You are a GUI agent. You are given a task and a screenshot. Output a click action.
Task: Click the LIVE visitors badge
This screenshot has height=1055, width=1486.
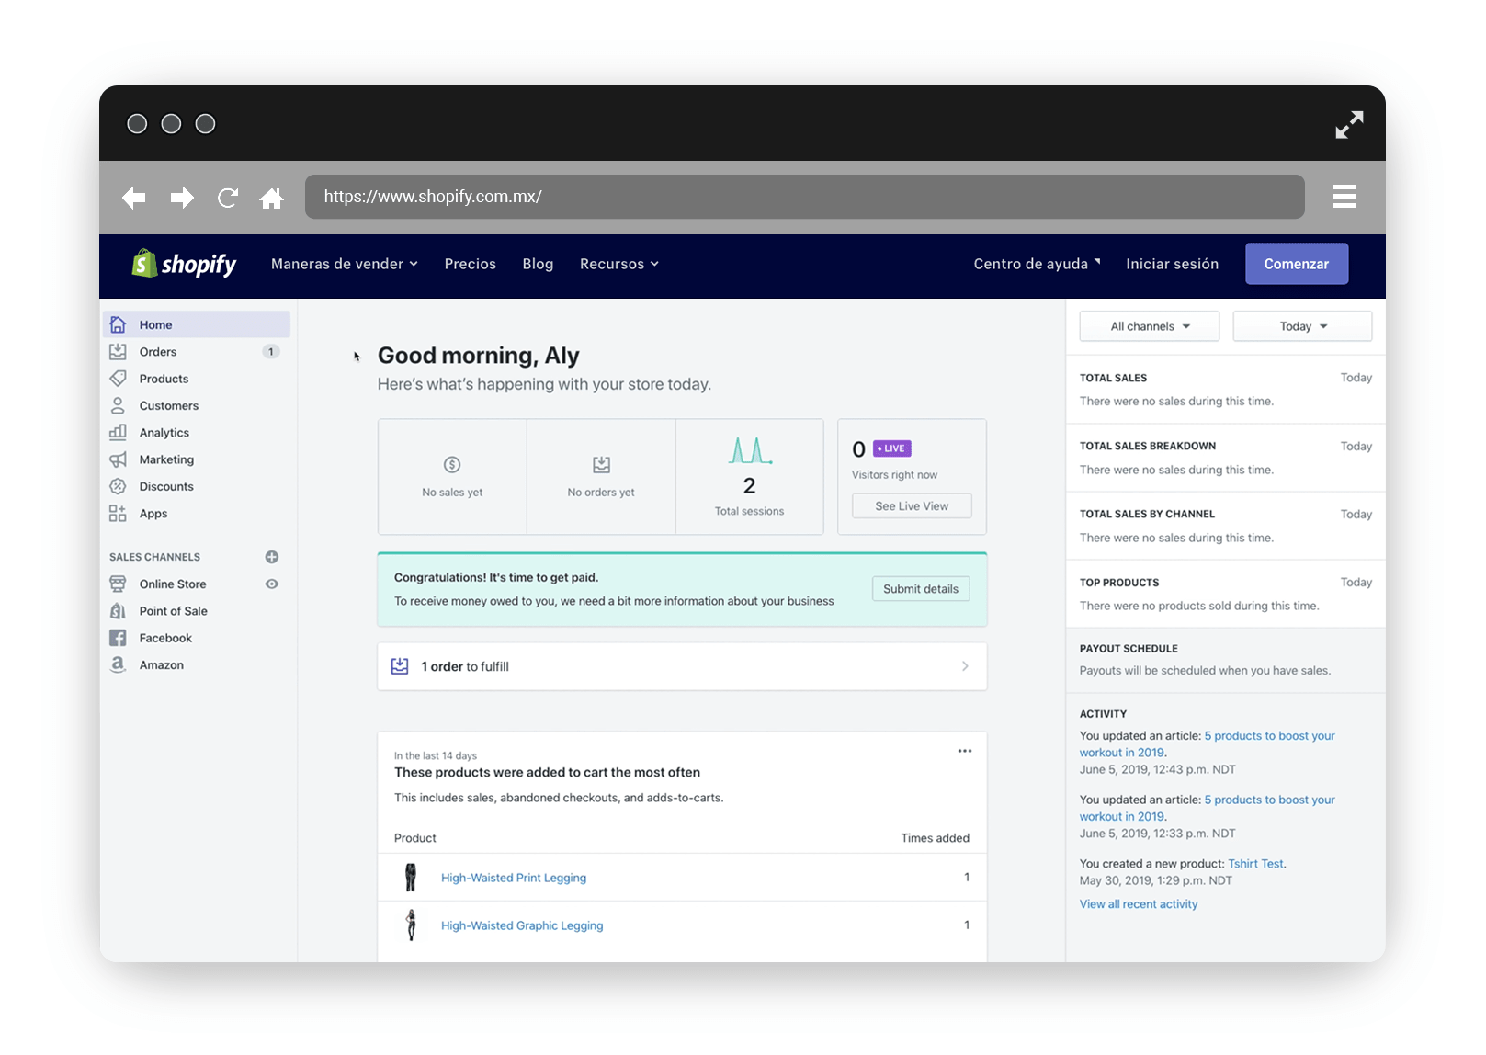pos(892,448)
